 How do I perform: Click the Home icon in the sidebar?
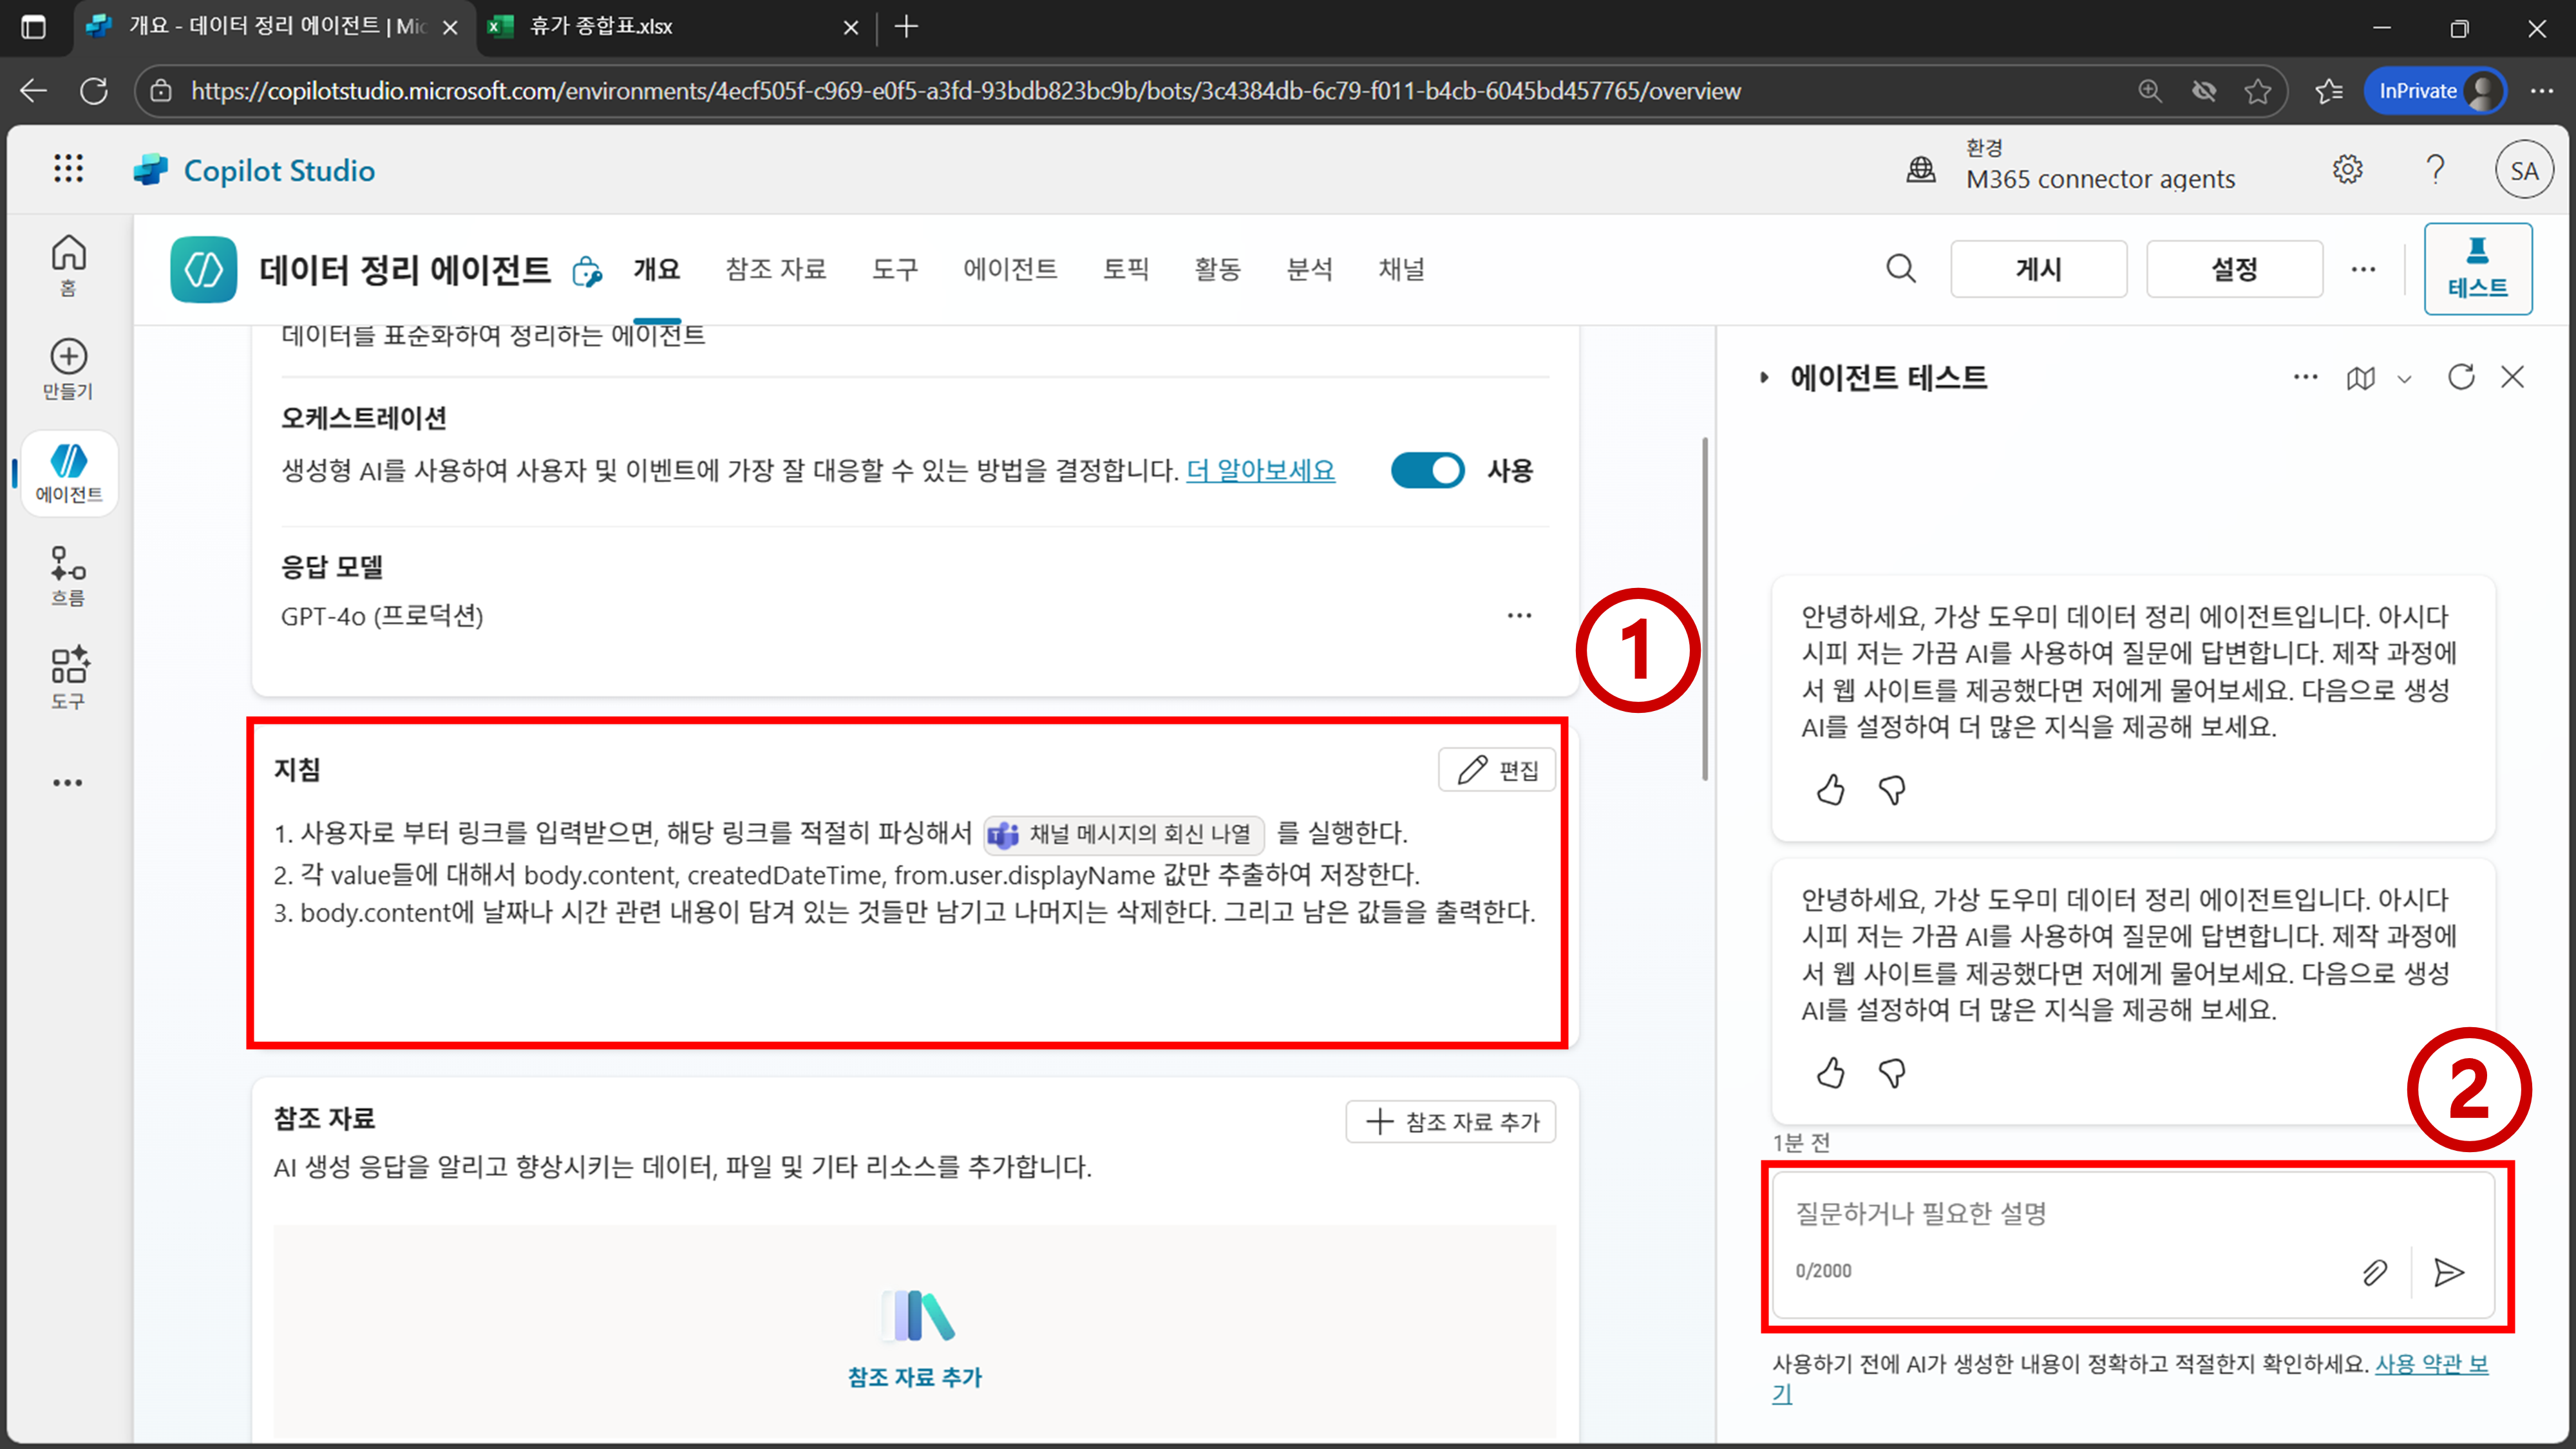(x=68, y=263)
